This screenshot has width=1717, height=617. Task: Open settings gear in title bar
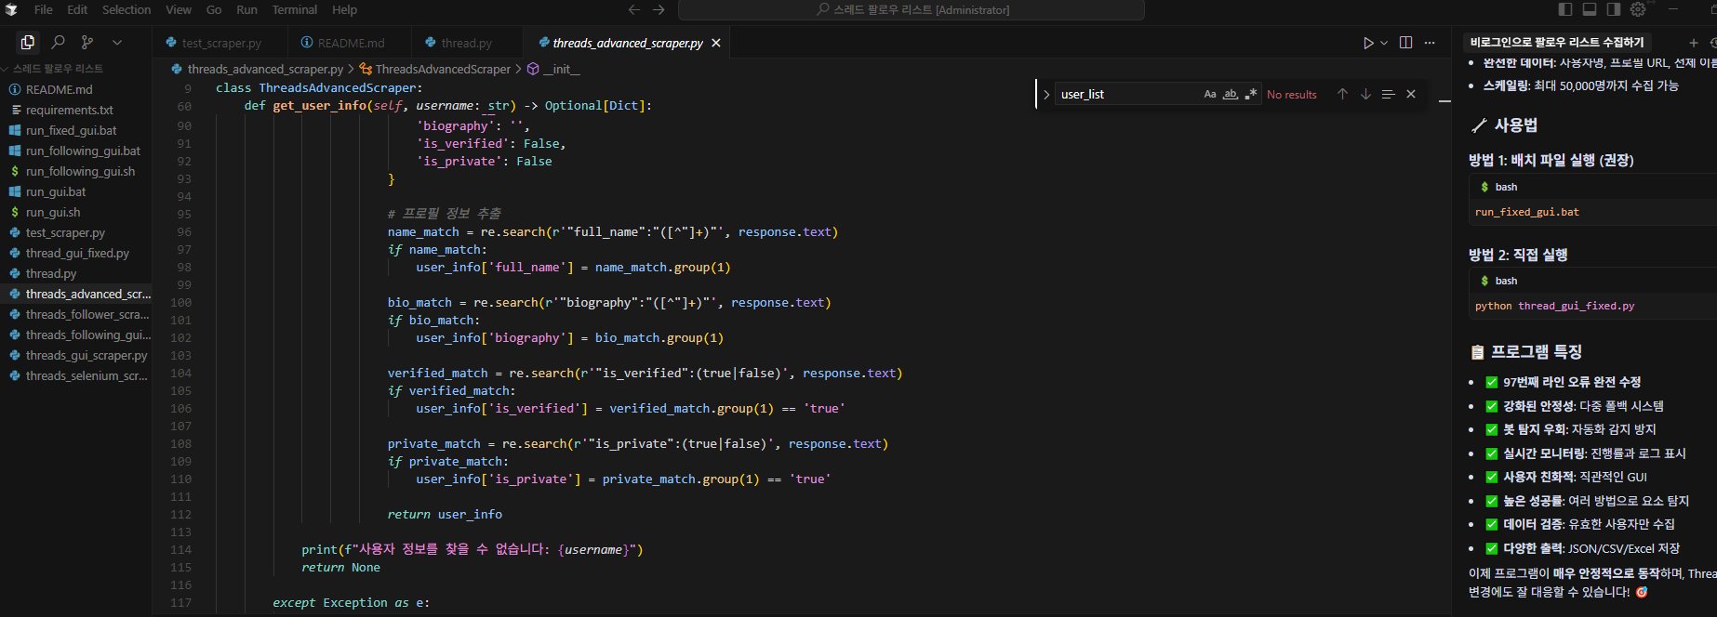(1638, 9)
